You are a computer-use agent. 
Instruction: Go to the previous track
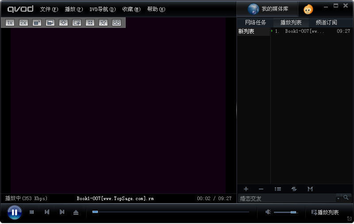47,212
